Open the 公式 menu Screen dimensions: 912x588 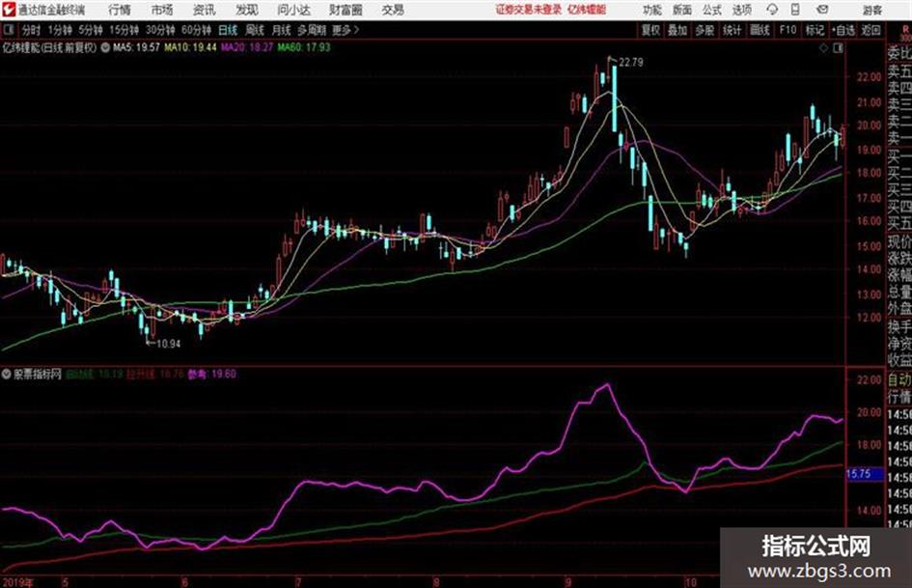(x=712, y=10)
